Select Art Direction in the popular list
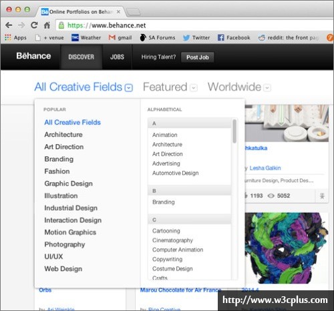The width and height of the screenshot is (334, 311). pyautogui.click(x=64, y=147)
